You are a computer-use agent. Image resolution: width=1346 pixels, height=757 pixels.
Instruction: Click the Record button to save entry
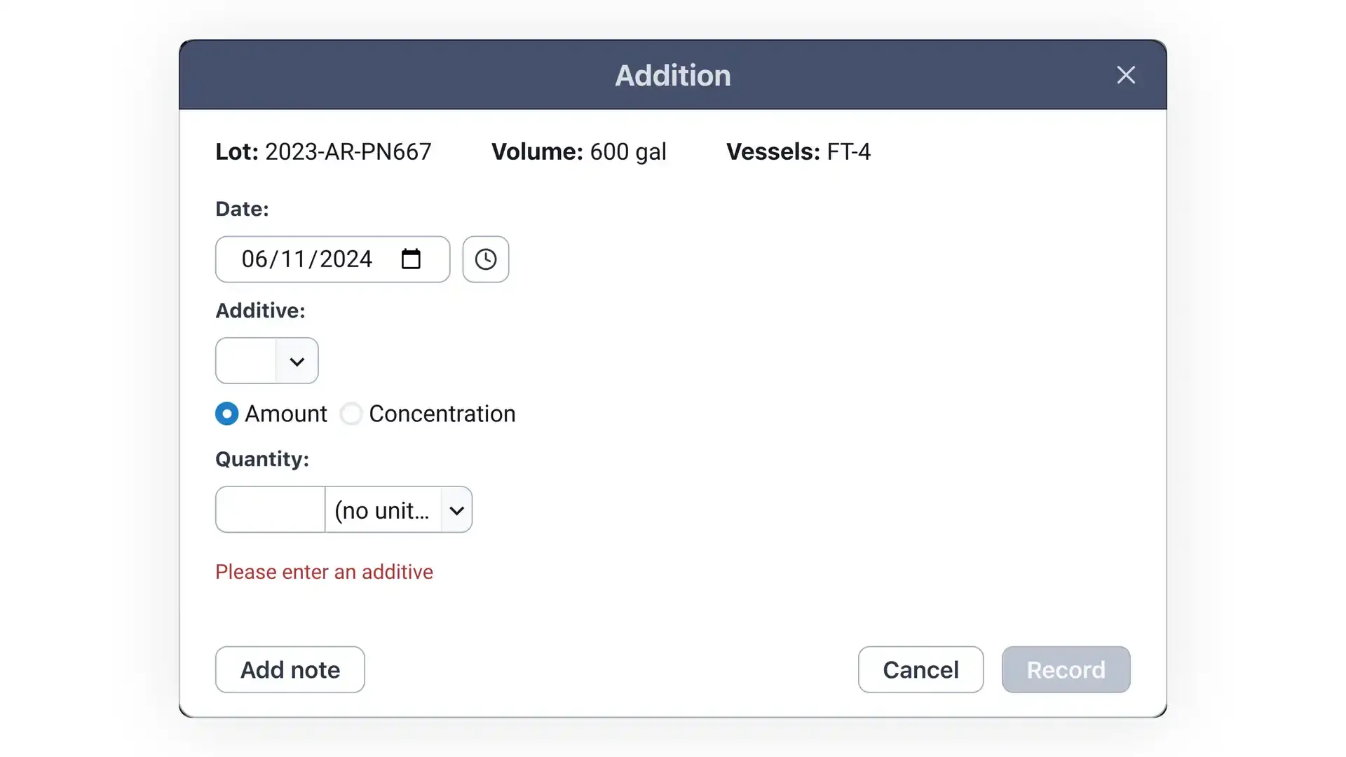(x=1066, y=670)
